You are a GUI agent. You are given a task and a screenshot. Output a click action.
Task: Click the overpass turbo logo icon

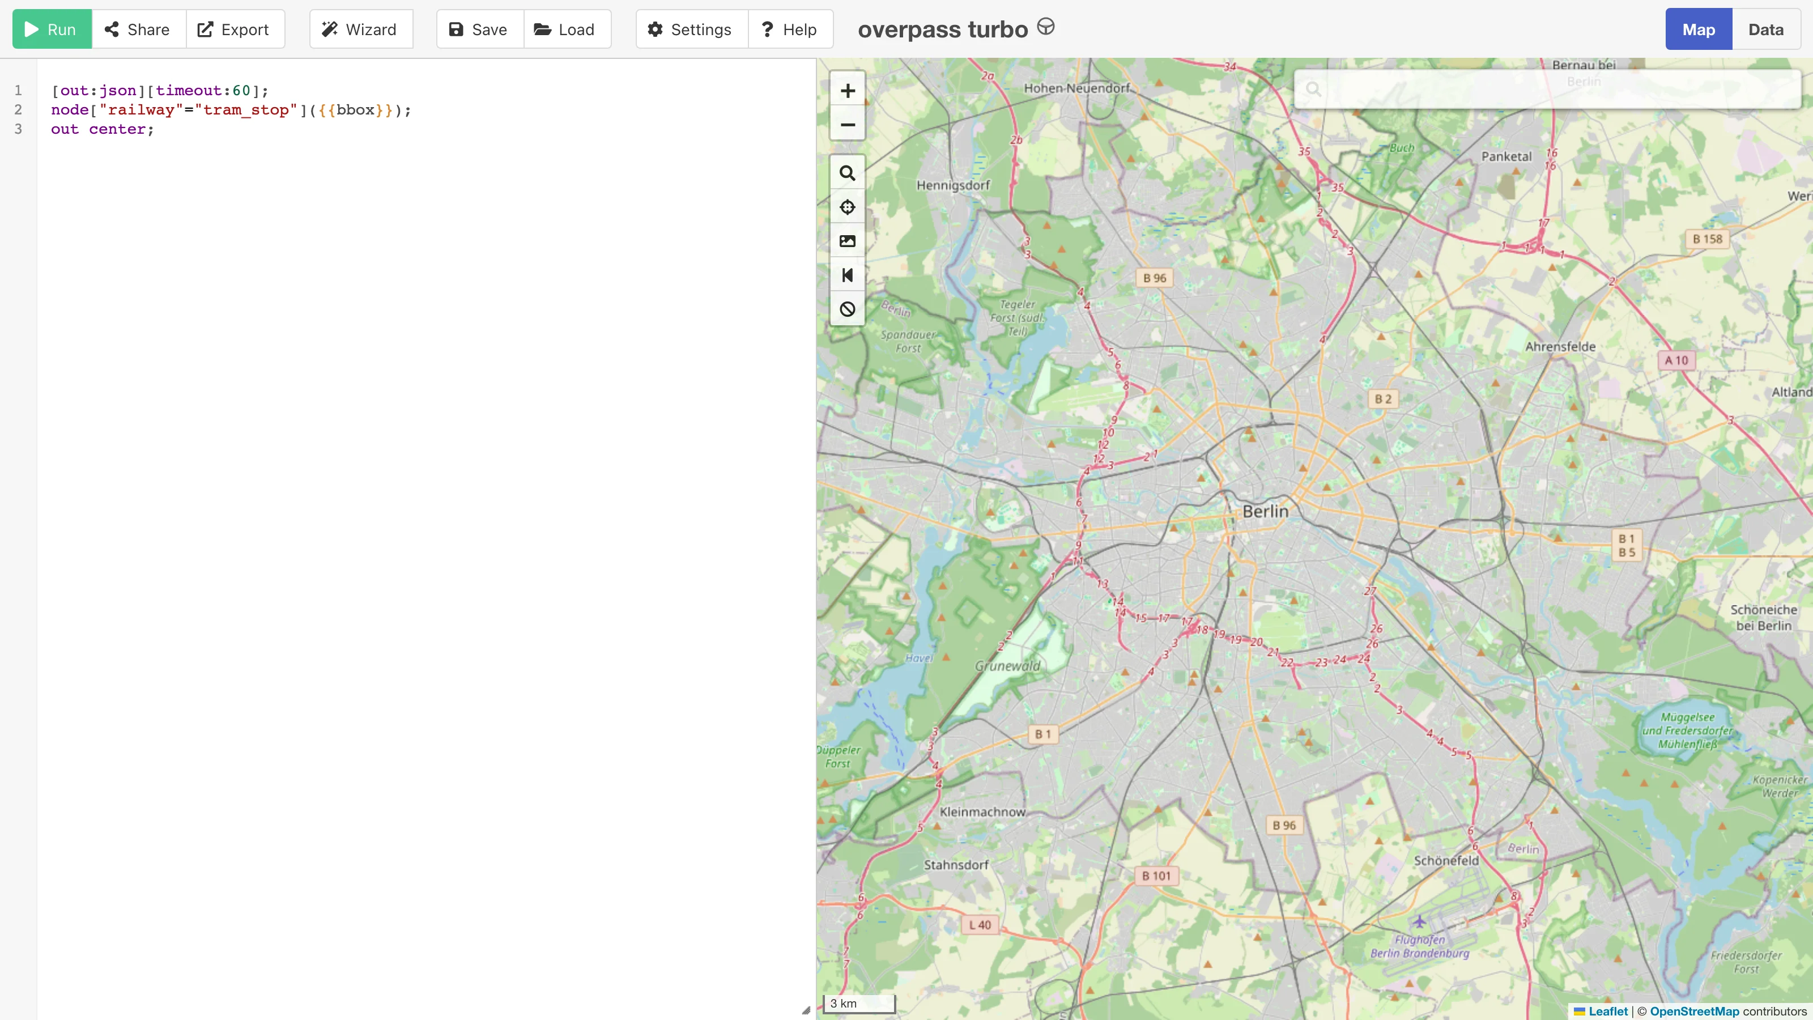coord(1046,27)
